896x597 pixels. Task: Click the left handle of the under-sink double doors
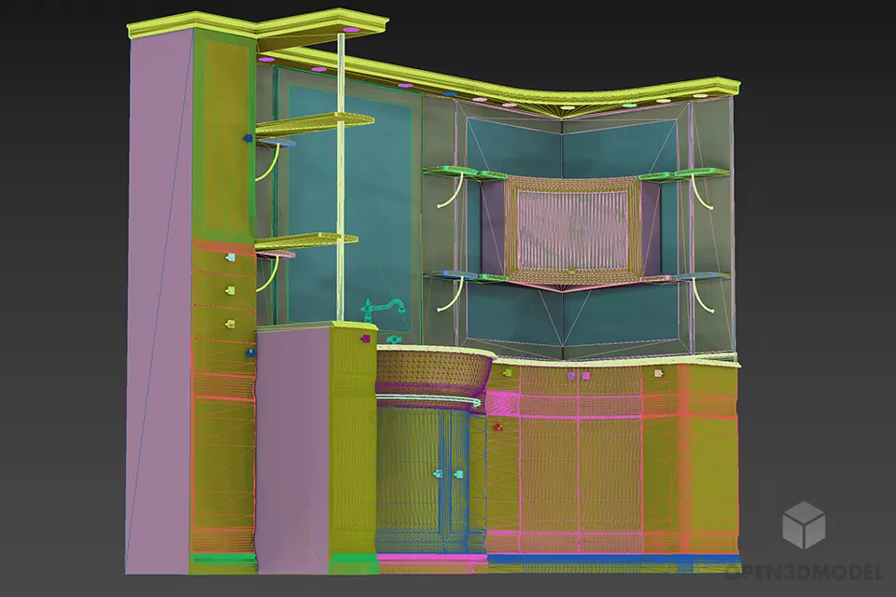(437, 474)
